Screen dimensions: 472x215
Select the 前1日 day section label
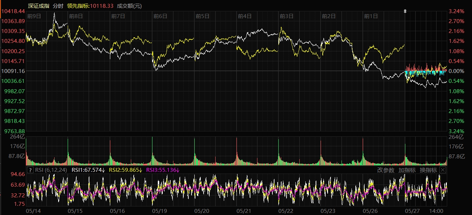(371, 16)
